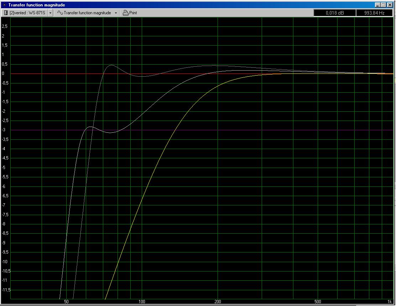Select the [2]vented : WS-871S label
The width and height of the screenshot is (396, 306).
(28, 13)
